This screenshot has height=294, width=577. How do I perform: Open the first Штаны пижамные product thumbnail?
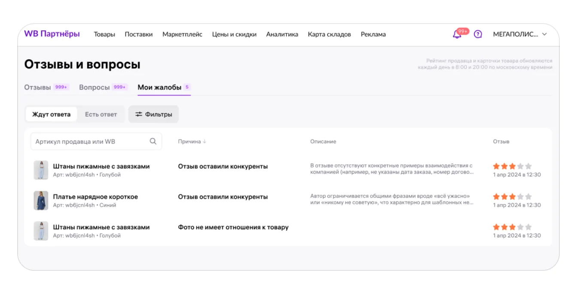41,170
